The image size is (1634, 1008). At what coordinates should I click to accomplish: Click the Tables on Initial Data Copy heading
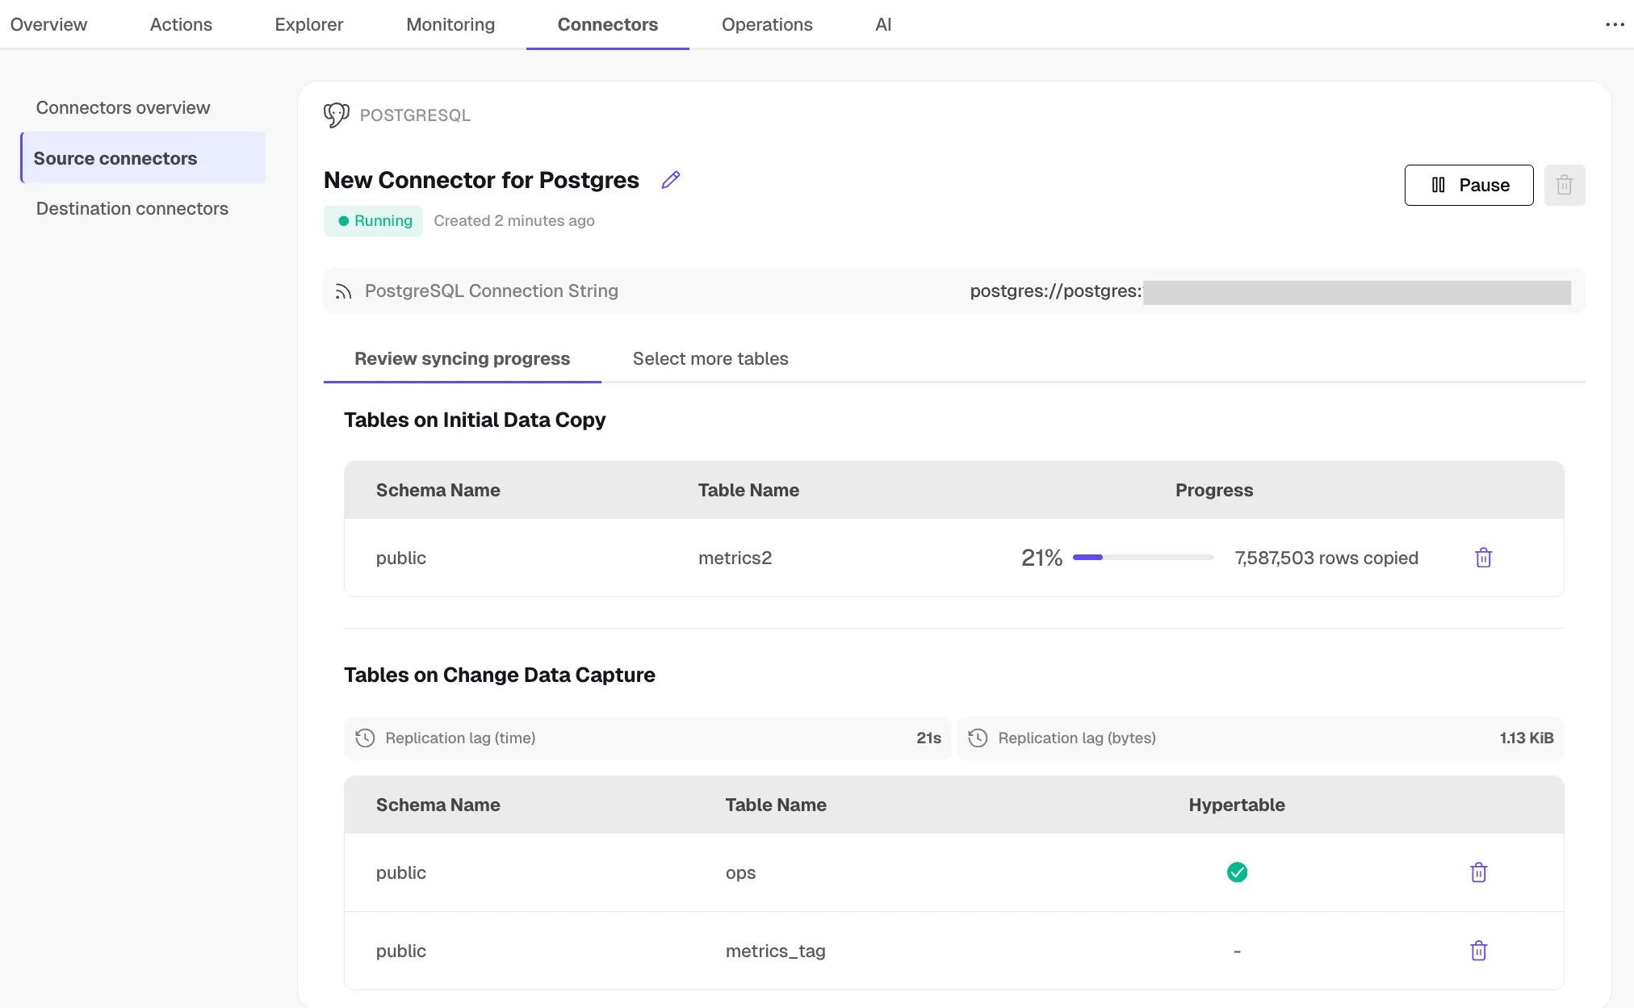coord(475,420)
